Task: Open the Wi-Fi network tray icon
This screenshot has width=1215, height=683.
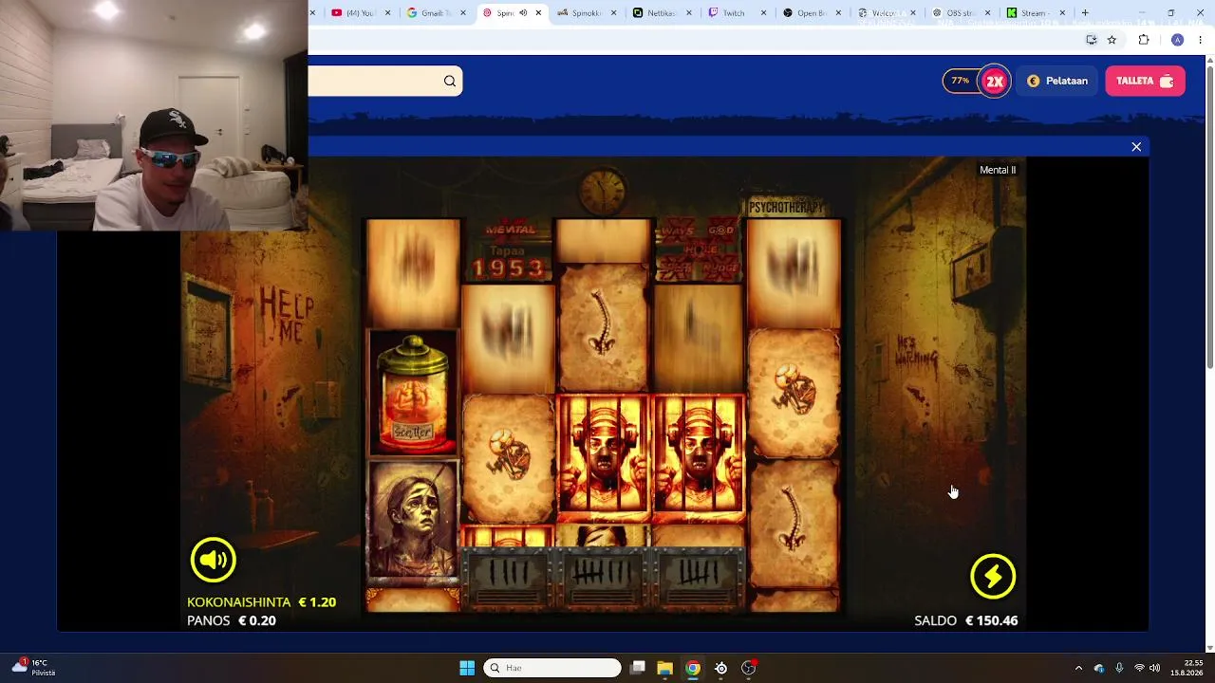Action: pos(1139,668)
